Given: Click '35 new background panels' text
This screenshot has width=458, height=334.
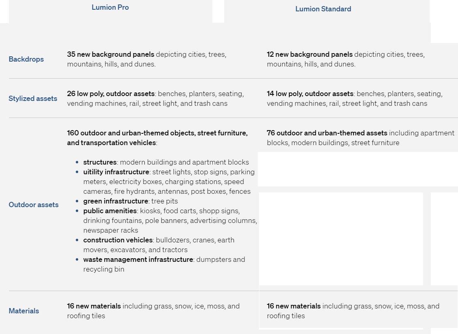Looking at the screenshot, I should coord(110,54).
